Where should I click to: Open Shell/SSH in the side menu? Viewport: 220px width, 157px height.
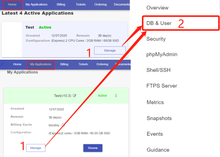pyautogui.click(x=158, y=70)
